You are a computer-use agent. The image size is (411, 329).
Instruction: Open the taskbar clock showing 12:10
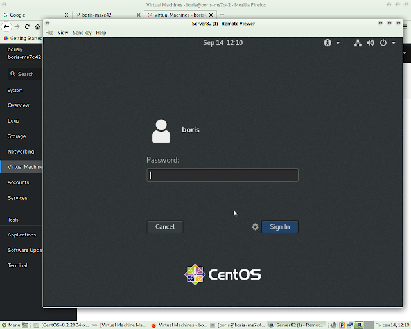[x=392, y=325]
